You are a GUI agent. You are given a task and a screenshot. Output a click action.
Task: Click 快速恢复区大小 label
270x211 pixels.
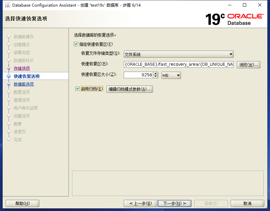[99, 74]
